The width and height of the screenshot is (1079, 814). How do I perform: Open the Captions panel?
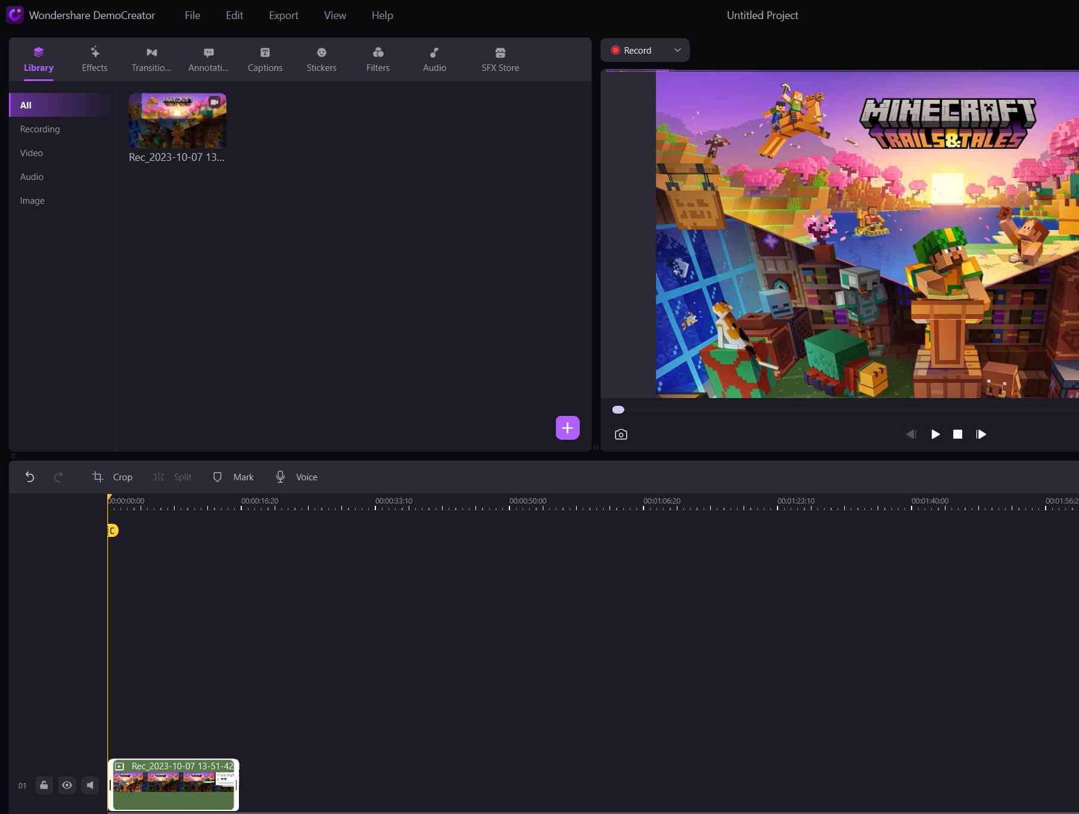[x=265, y=59]
